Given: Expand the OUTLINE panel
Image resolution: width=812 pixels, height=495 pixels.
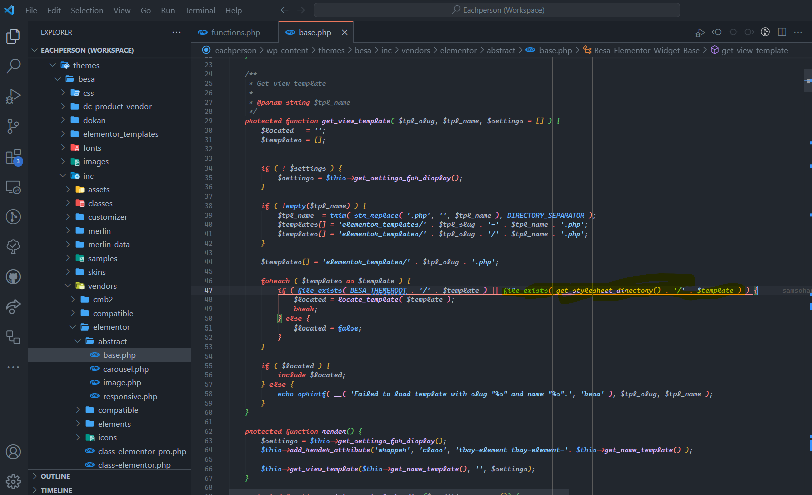Looking at the screenshot, I should 109,476.
